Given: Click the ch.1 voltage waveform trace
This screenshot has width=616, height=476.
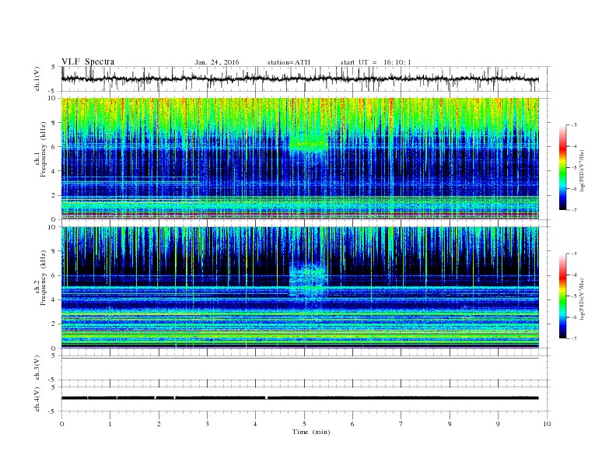Looking at the screenshot, I should pyautogui.click(x=299, y=79).
